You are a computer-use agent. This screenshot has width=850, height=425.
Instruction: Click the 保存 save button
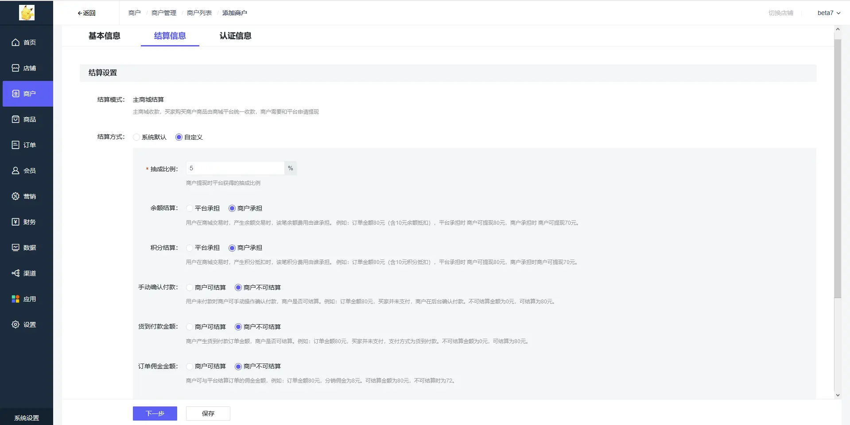click(208, 414)
